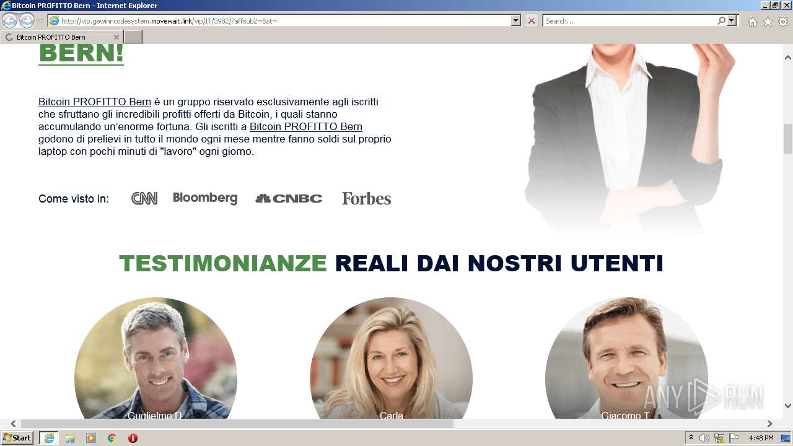Image resolution: width=793 pixels, height=446 pixels.
Task: Click the TESTIMONIANZE REALI heading
Action: [391, 263]
